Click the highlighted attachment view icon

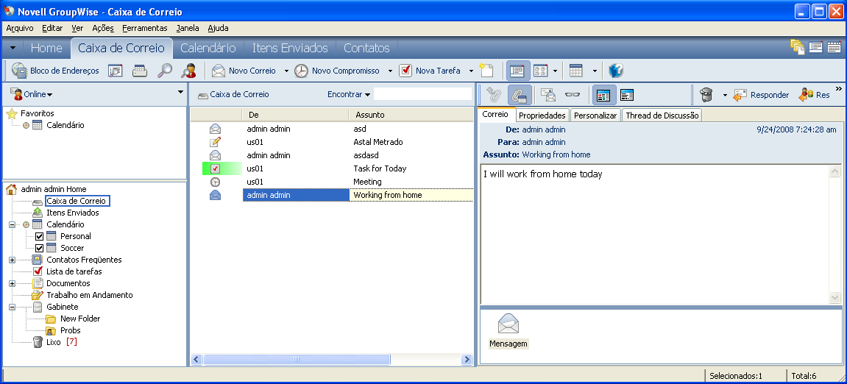click(x=519, y=95)
